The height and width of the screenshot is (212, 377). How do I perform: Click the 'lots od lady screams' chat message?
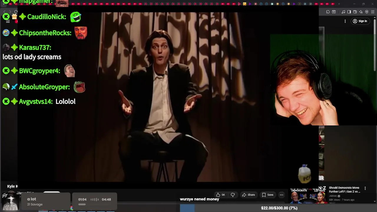tap(32, 57)
